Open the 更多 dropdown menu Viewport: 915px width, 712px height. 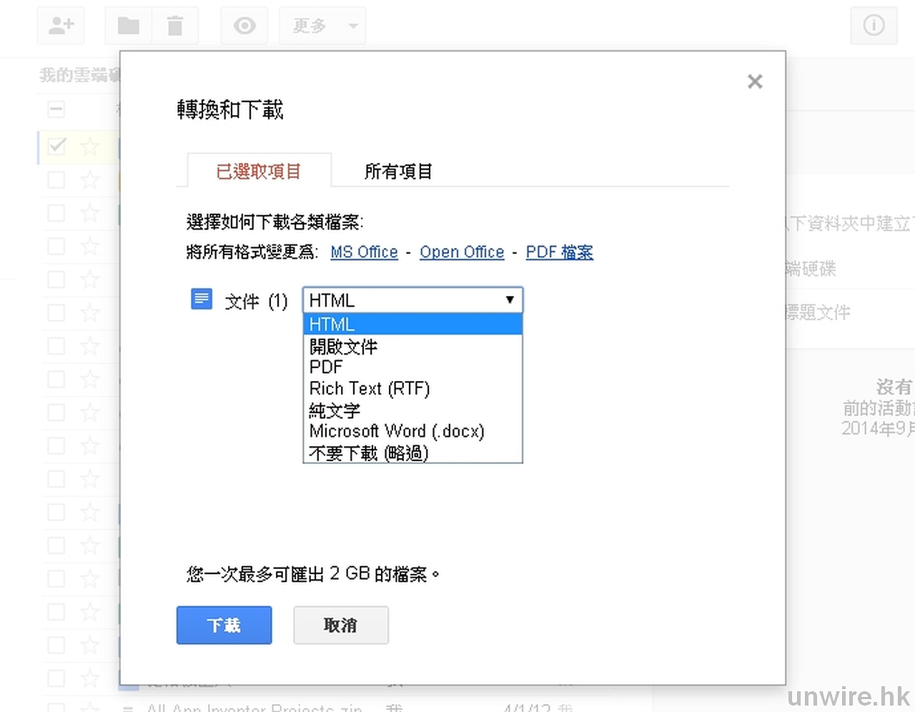tap(322, 26)
